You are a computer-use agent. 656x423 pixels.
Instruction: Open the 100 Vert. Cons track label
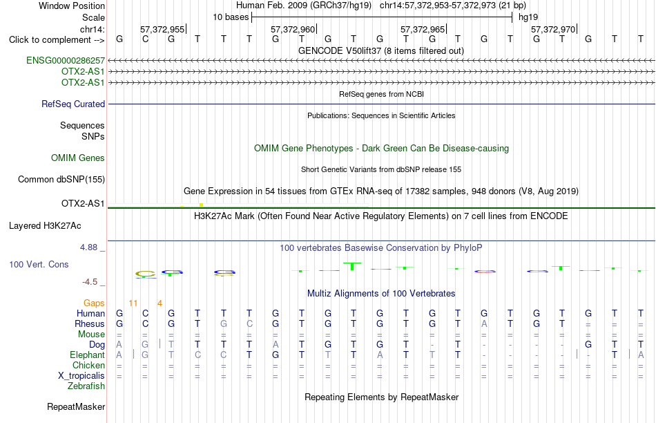pyautogui.click(x=39, y=264)
